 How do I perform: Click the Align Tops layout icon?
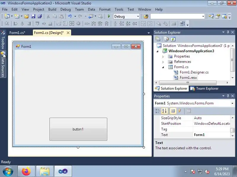tap(37, 24)
